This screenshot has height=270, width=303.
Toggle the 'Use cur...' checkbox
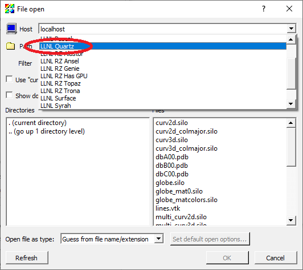coord(9,79)
